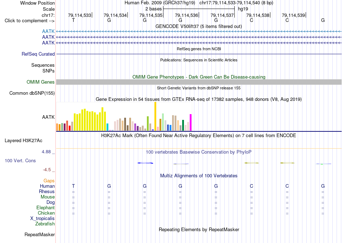This screenshot has width=342, height=243.
Task: Click the 'Gene Expression in 54 tissues' title
Action: click(199, 99)
